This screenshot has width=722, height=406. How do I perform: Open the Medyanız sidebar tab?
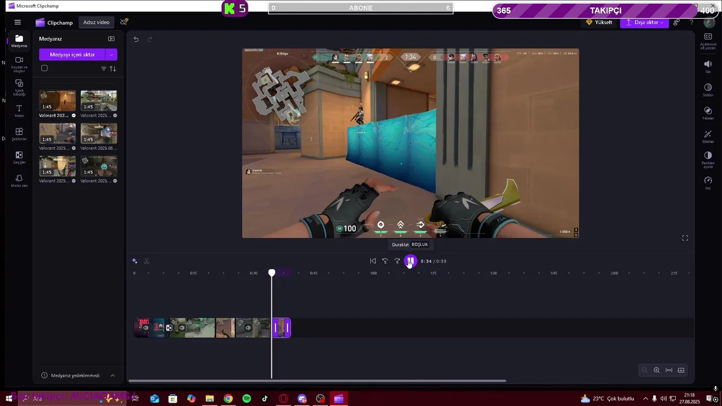point(19,41)
